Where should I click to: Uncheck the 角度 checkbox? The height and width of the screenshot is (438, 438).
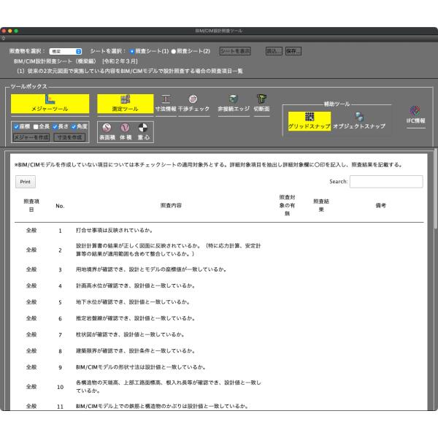74,126
